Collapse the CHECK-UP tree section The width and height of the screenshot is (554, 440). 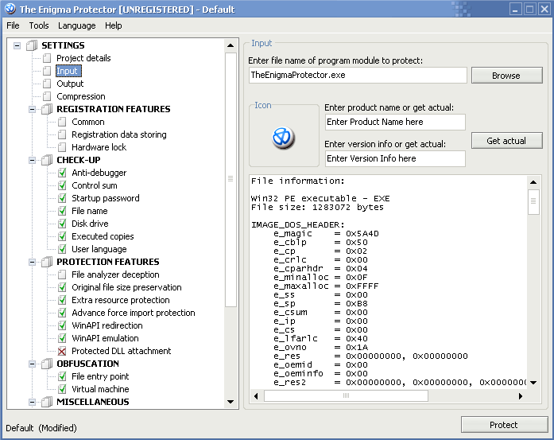pyautogui.click(x=33, y=160)
